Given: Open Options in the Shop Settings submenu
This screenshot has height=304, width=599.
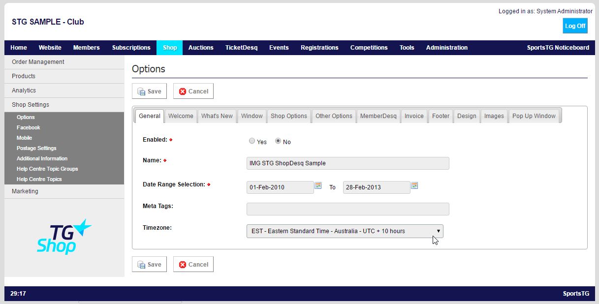Looking at the screenshot, I should point(26,117).
